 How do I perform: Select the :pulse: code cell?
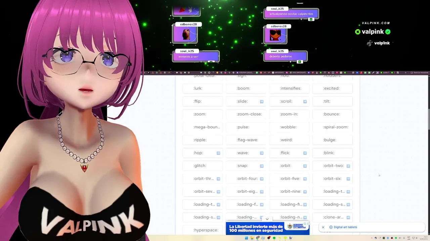[246, 127]
